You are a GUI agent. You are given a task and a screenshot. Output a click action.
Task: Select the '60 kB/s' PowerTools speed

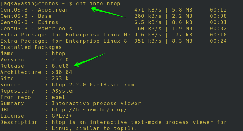(149, 28)
